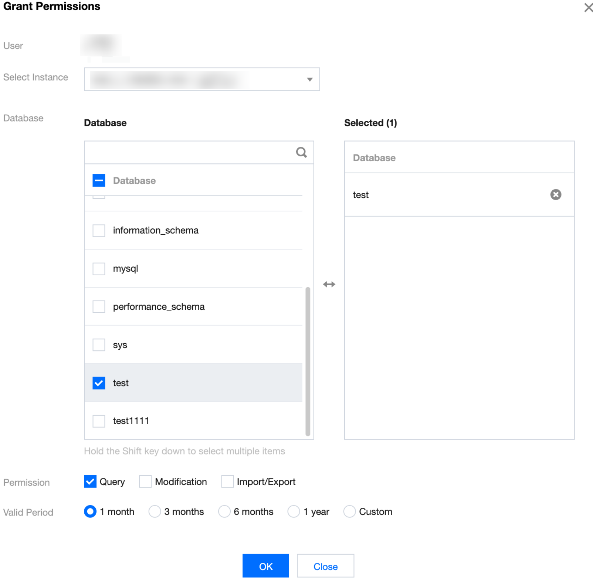593x578 pixels.
Task: Disable the Query permission checkbox
Action: [90, 482]
